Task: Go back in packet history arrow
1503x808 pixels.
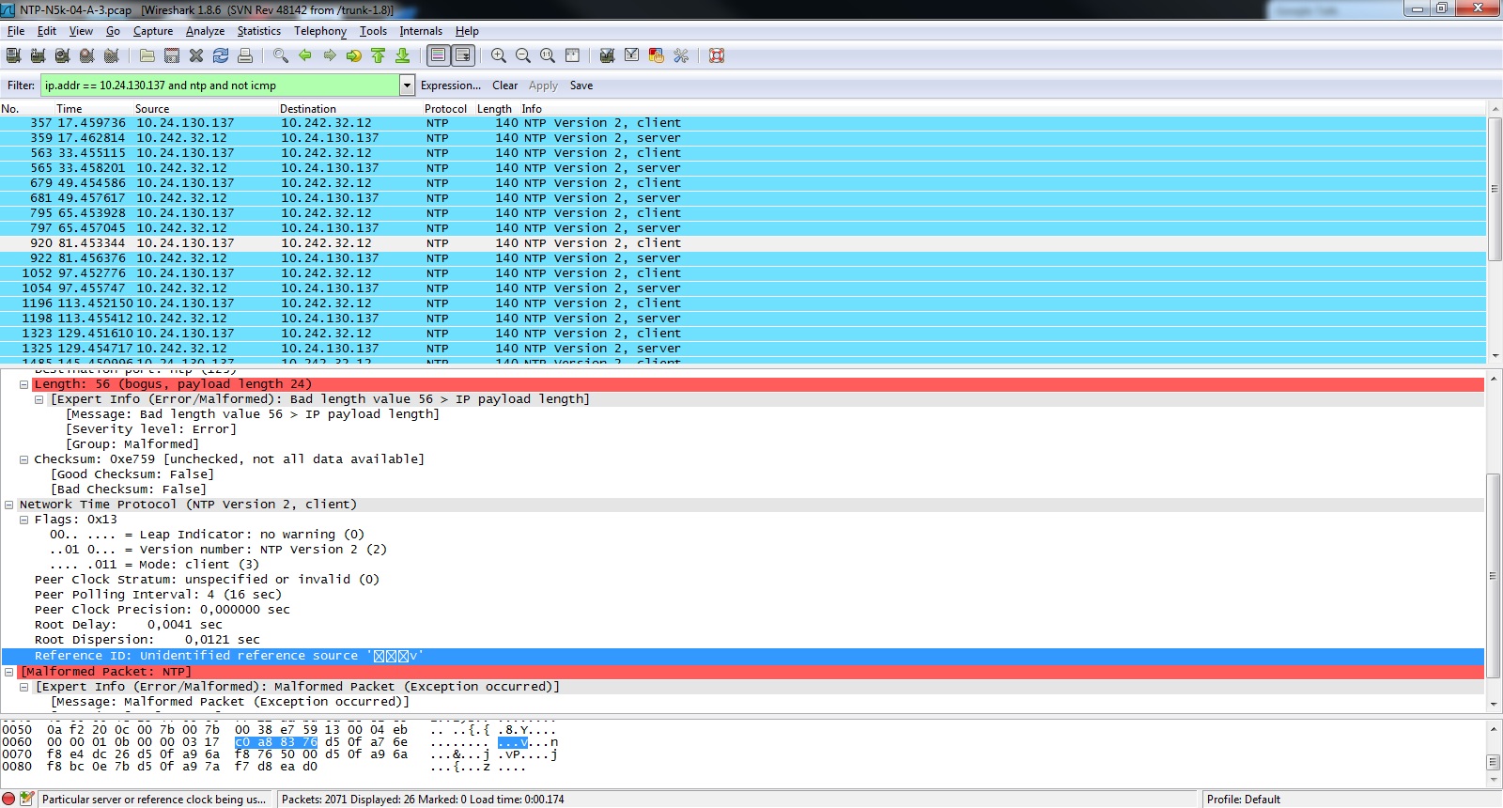Action: tap(305, 55)
